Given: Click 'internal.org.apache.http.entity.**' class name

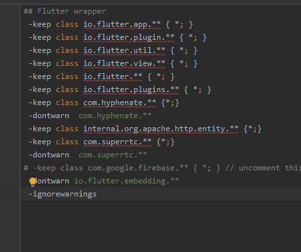Looking at the screenshot, I should 161,129.
